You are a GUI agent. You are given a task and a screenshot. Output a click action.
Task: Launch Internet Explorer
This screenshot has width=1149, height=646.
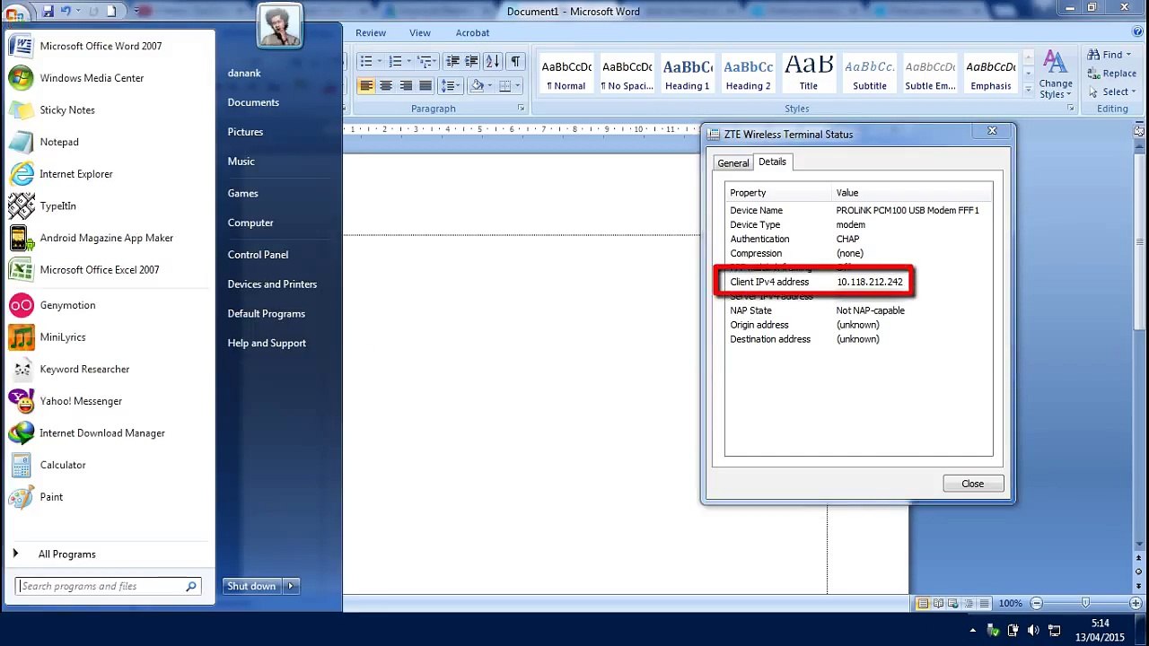[x=108, y=174]
